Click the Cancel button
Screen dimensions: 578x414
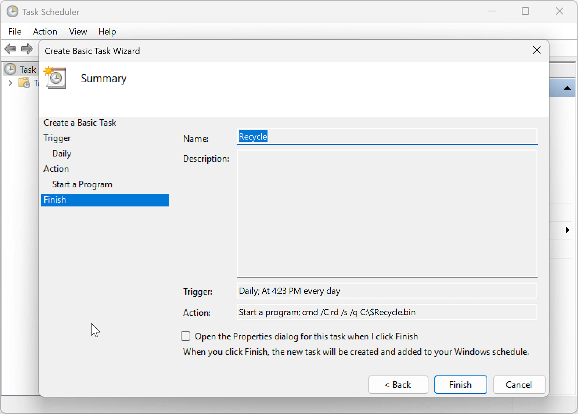pos(519,385)
